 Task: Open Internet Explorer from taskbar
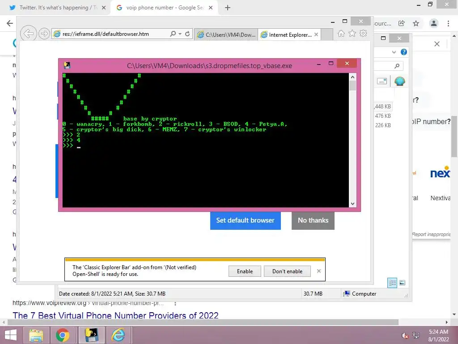(118, 335)
